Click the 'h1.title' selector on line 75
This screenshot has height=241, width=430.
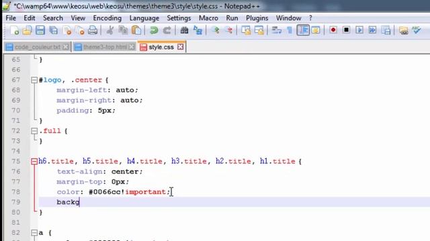tap(277, 161)
